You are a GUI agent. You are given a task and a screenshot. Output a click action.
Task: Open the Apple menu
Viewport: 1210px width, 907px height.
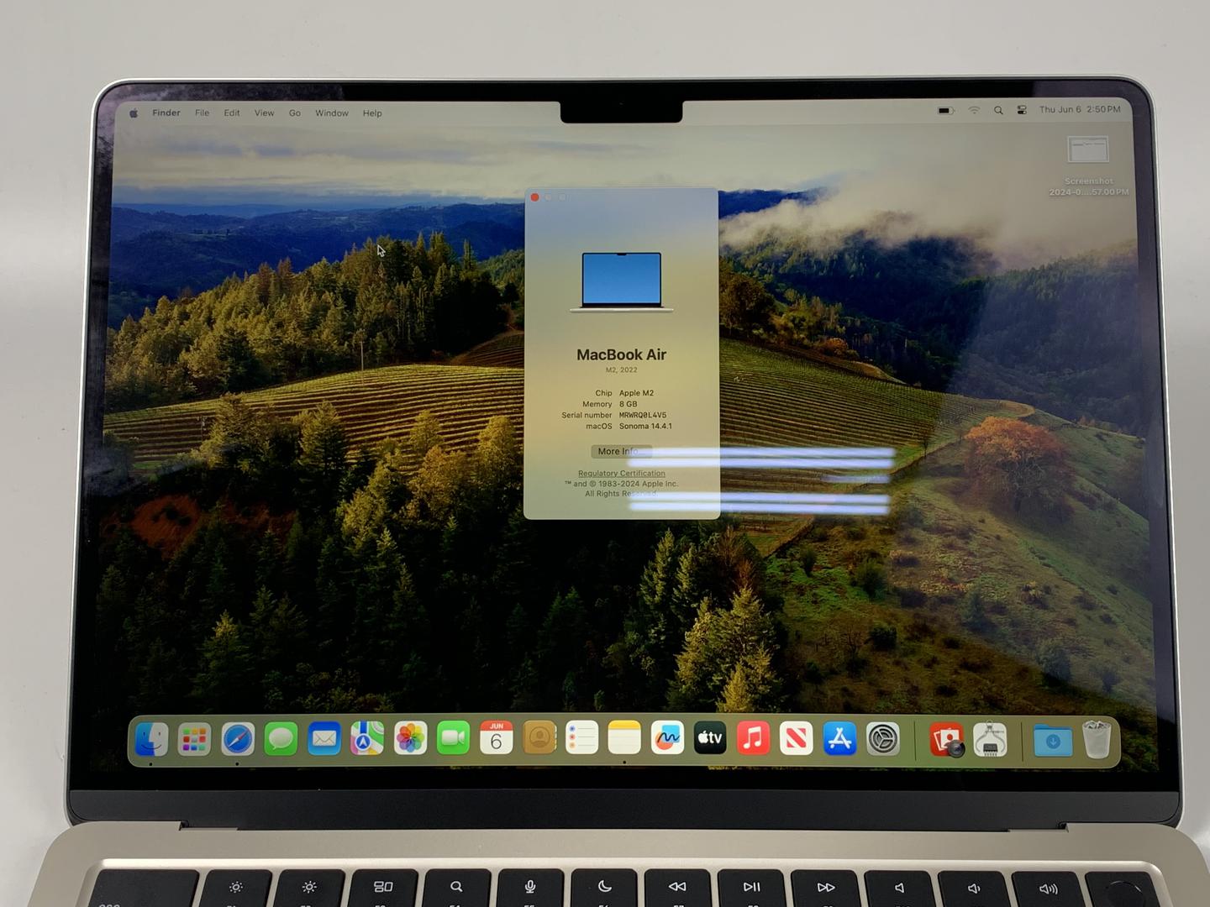point(134,113)
